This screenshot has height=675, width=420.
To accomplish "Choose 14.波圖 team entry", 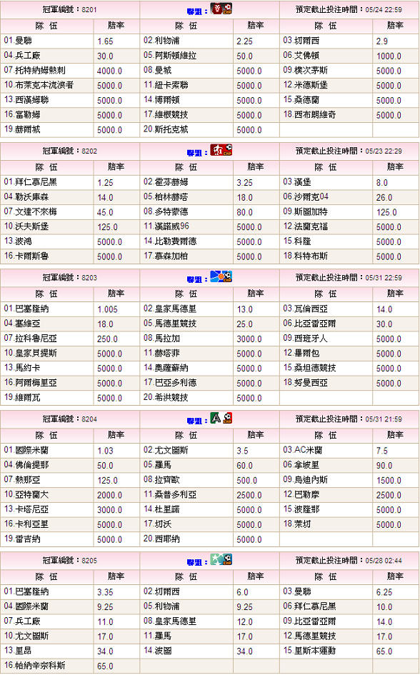I will coord(157,651).
